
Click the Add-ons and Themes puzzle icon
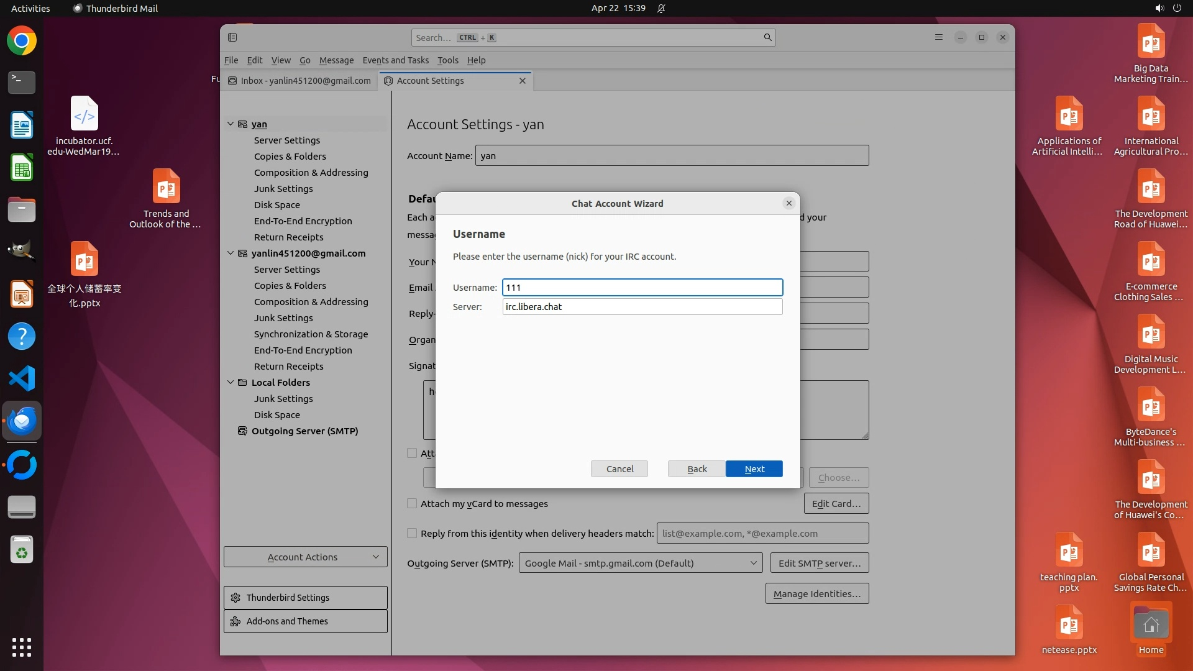pos(235,621)
